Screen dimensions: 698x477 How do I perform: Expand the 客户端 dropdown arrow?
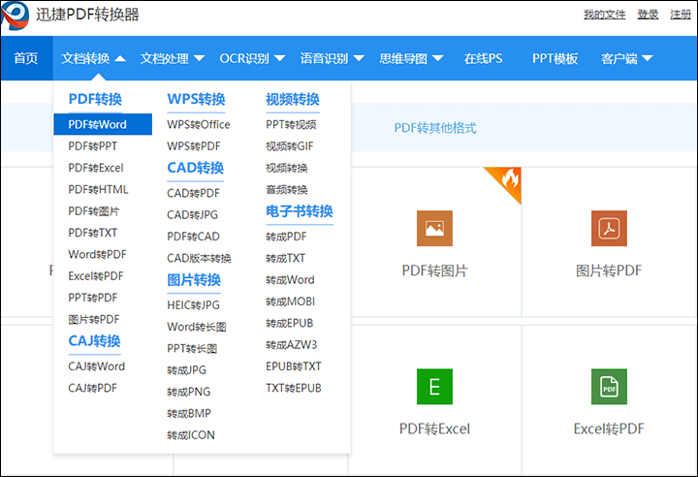click(648, 58)
